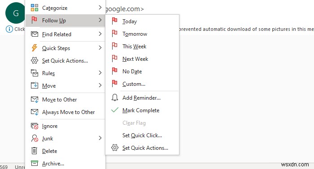The height and width of the screenshot is (169, 314).
Task: Click the info icon in message bar
Action: tap(9, 29)
